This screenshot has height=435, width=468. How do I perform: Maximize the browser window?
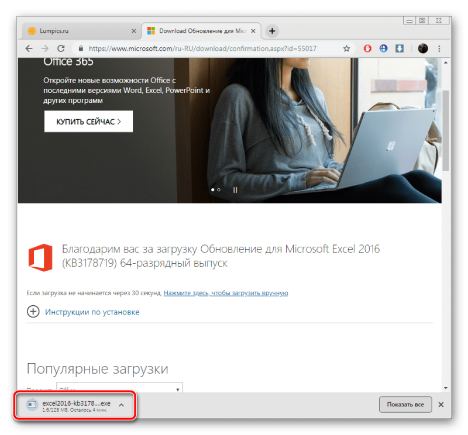click(422, 20)
